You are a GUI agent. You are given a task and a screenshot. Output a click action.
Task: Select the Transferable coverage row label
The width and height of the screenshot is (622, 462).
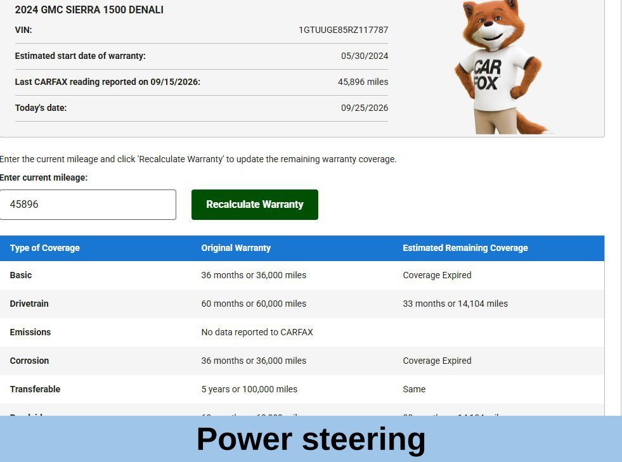[35, 389]
